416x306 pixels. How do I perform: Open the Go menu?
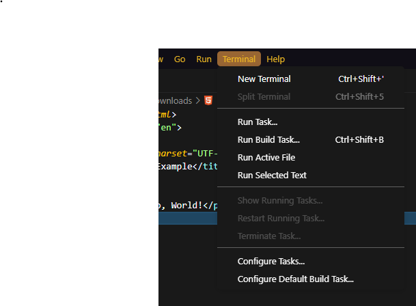180,59
